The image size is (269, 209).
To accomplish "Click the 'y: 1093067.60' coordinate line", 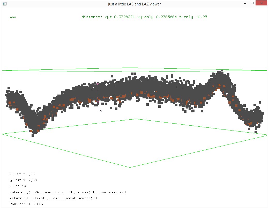I will 23,180.
